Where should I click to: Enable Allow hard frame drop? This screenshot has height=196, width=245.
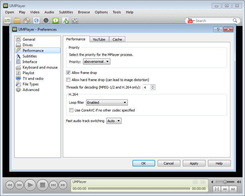68,80
